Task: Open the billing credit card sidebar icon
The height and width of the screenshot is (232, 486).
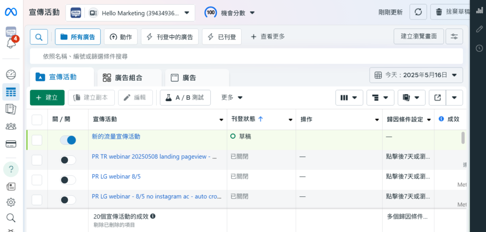Action: click(x=11, y=144)
